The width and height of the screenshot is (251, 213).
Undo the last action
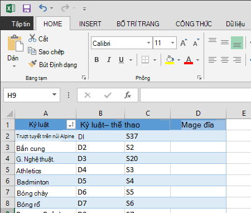[x=43, y=8]
